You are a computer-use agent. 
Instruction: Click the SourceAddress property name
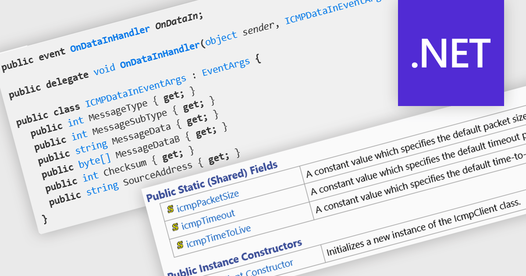point(158,173)
